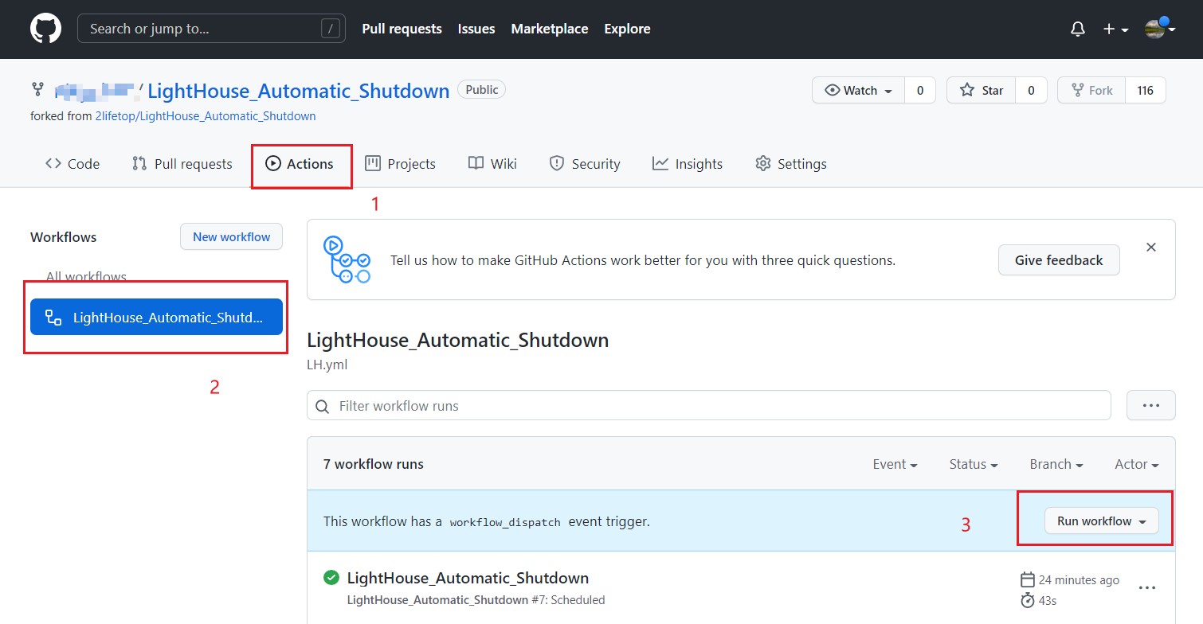Open the notifications bell
This screenshot has height=624, width=1203.
click(1078, 29)
